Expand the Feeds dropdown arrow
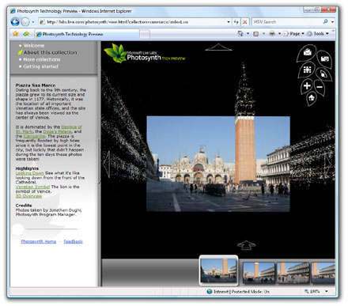 coord(263,34)
